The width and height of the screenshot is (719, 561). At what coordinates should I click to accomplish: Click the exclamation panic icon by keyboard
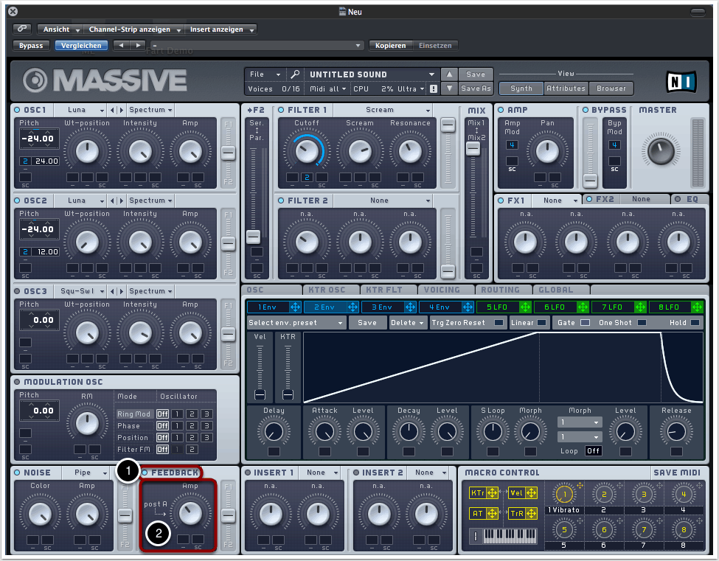coord(476,536)
